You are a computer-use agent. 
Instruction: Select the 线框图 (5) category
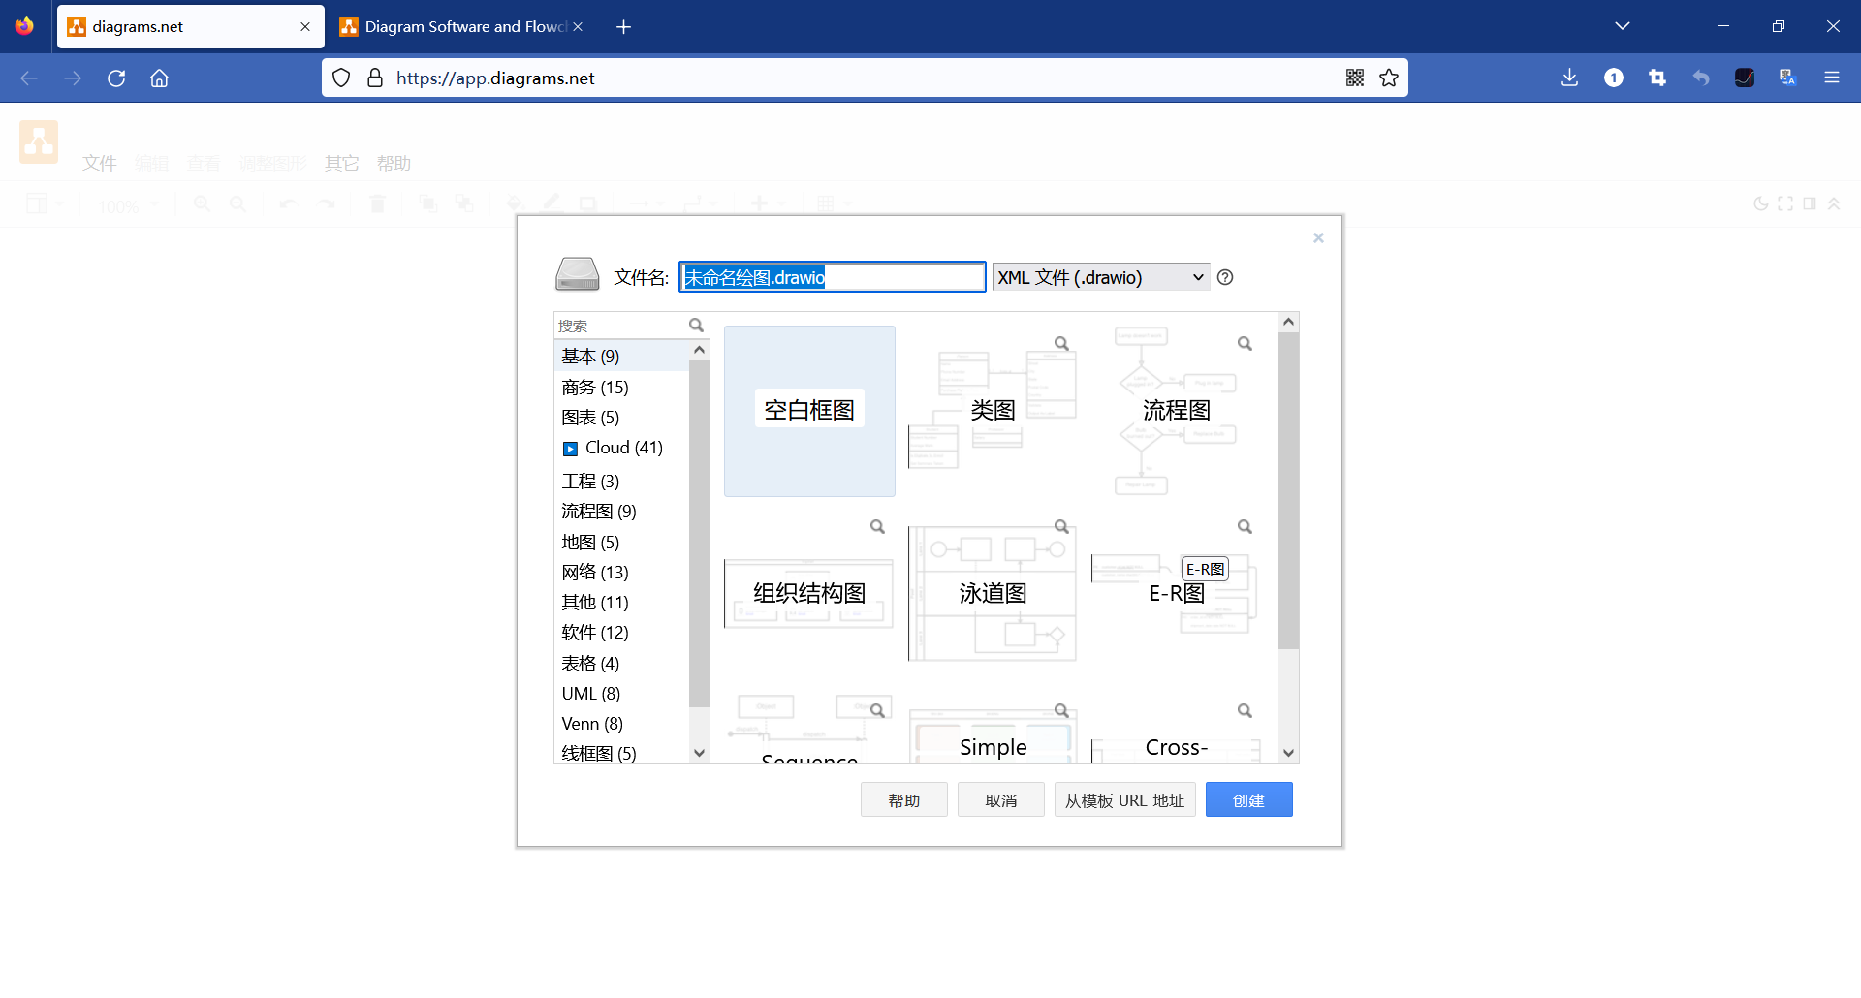point(621,753)
